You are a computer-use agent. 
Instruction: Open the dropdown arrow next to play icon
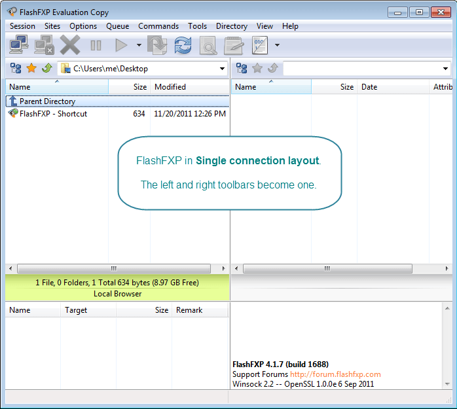[139, 45]
